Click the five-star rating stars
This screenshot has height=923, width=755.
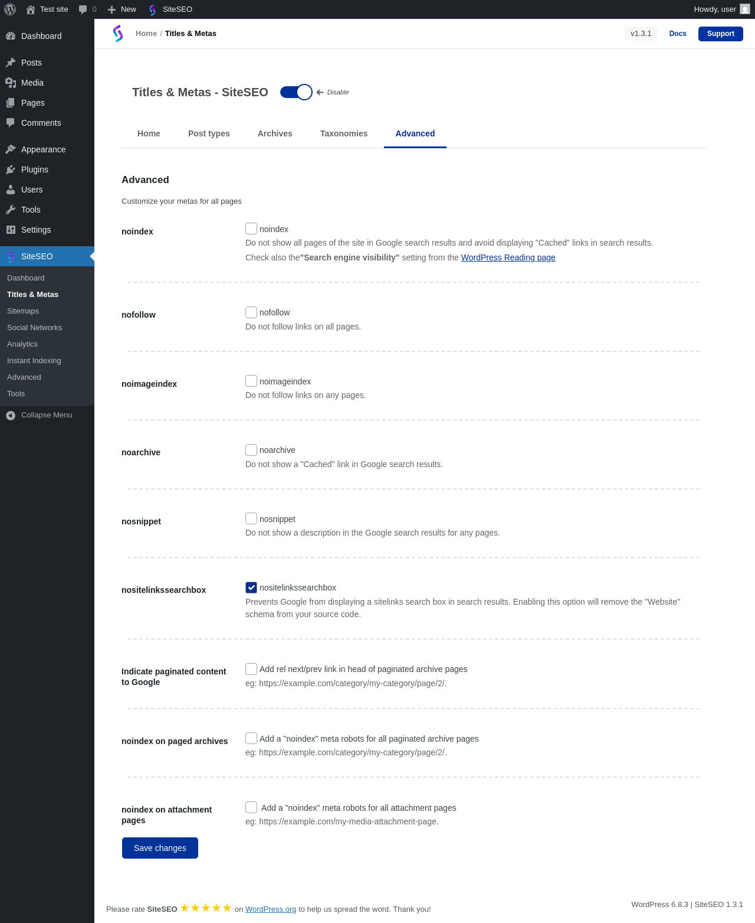click(x=206, y=908)
